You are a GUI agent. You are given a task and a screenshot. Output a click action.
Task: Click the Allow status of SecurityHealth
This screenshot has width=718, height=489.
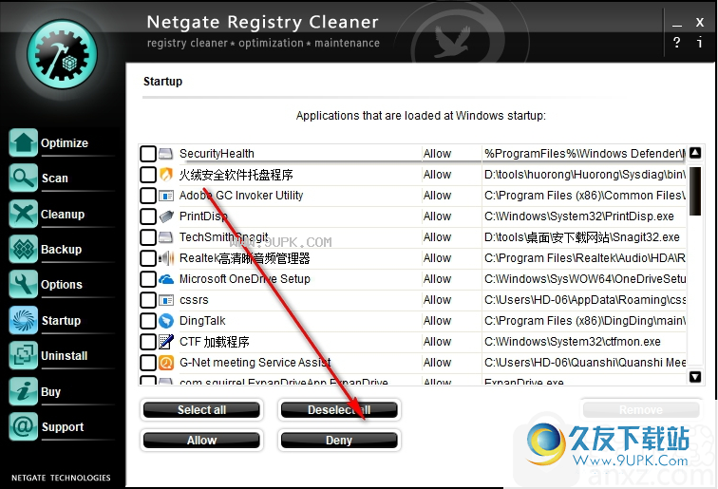tap(437, 154)
